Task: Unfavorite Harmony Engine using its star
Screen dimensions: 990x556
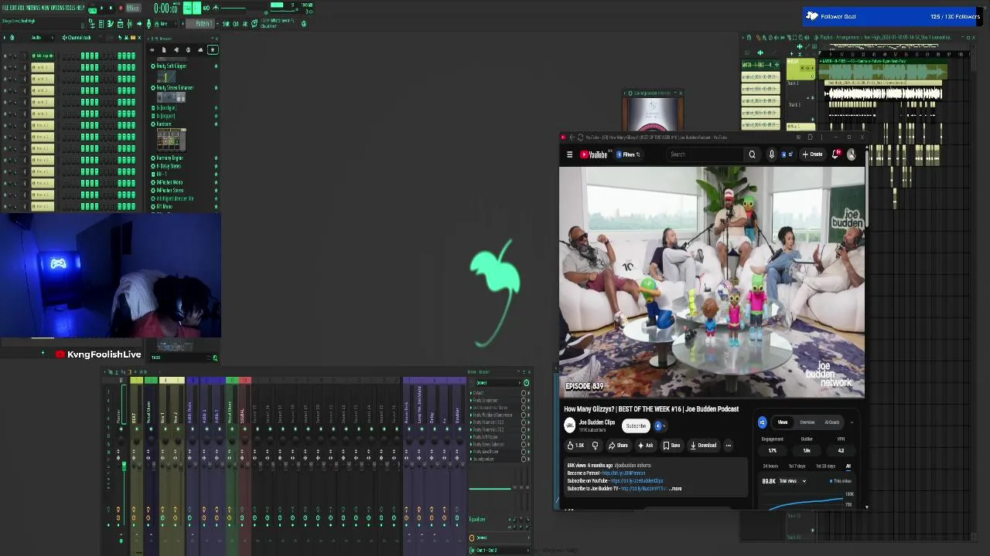Action: pos(216,158)
